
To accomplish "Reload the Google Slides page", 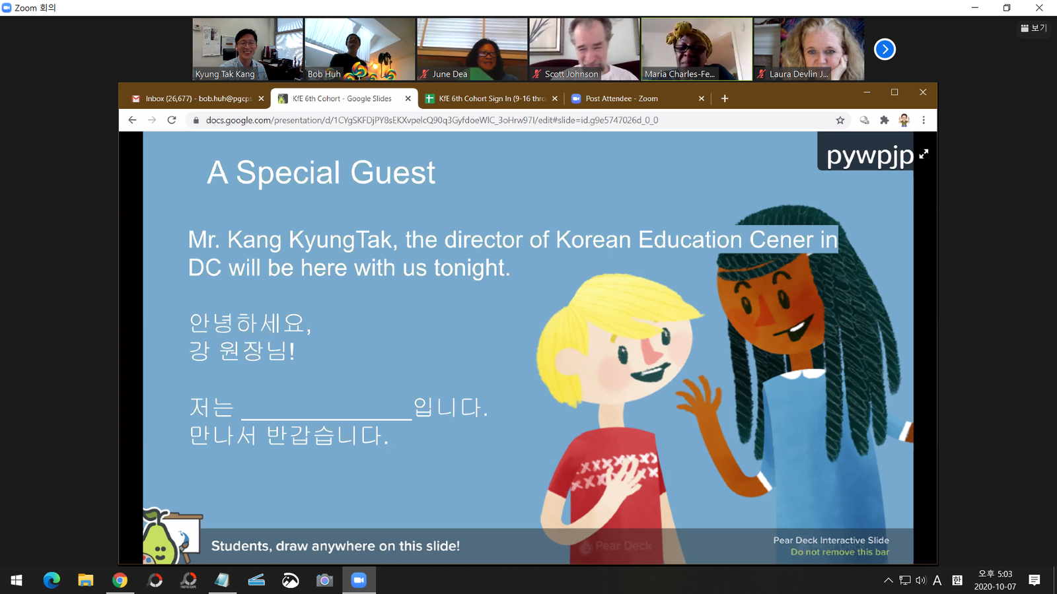I will pos(172,120).
